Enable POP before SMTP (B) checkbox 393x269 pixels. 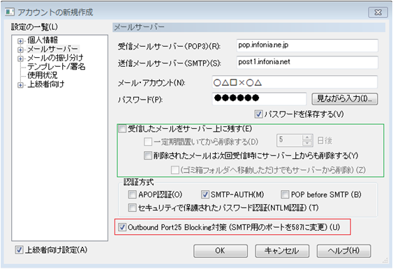tap(285, 194)
